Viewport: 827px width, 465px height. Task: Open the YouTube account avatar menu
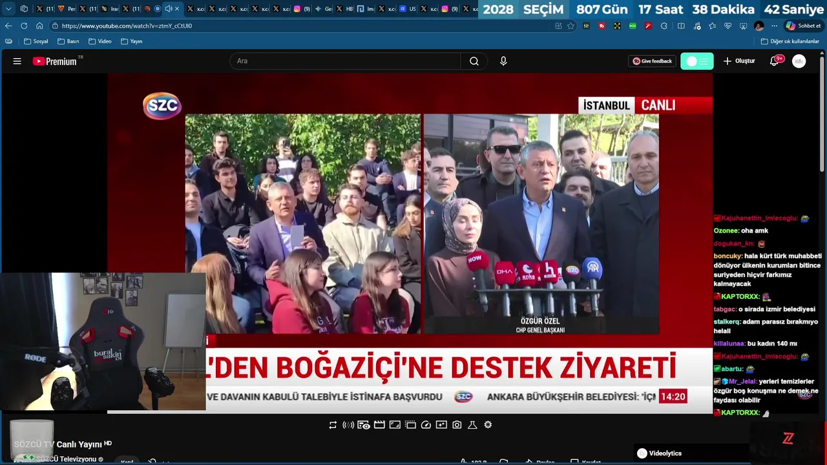799,61
